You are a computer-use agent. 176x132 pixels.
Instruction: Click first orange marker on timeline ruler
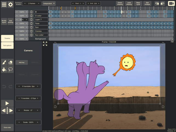[x=61, y=8]
